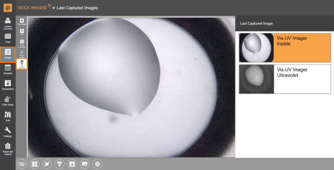Open the Focus Graph tab
This screenshot has height=170, width=334.
[x=22, y=53]
